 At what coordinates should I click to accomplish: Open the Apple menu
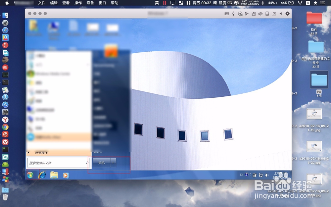coord(7,3)
